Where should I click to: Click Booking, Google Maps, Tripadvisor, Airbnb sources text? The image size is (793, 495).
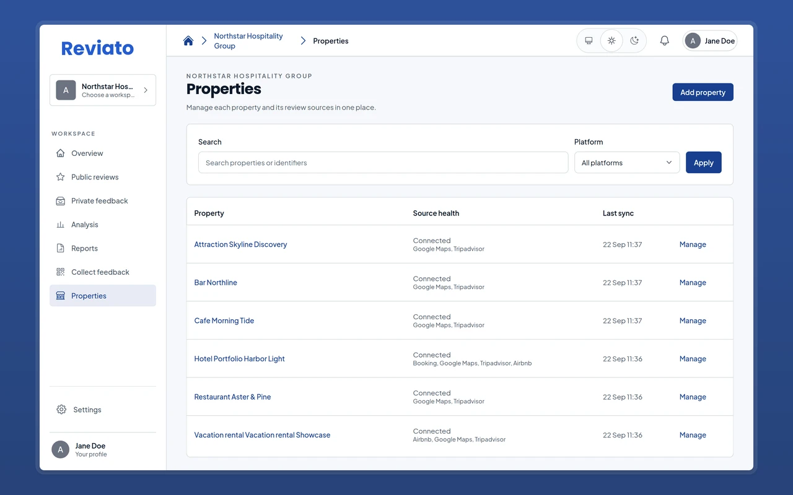tap(472, 363)
